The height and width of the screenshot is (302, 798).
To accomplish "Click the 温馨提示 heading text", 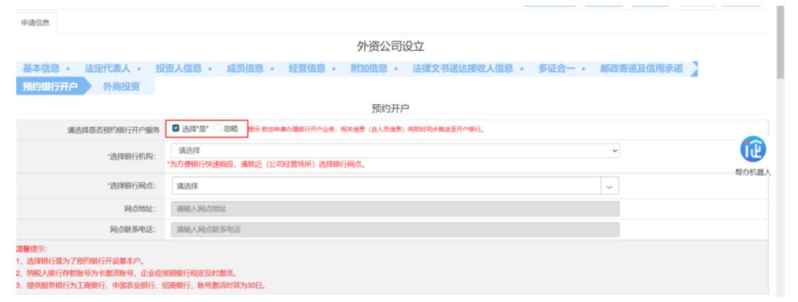I will pyautogui.click(x=32, y=249).
